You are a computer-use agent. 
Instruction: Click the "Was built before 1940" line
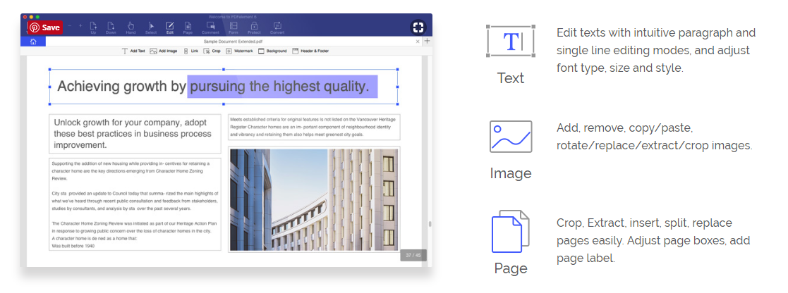point(73,247)
